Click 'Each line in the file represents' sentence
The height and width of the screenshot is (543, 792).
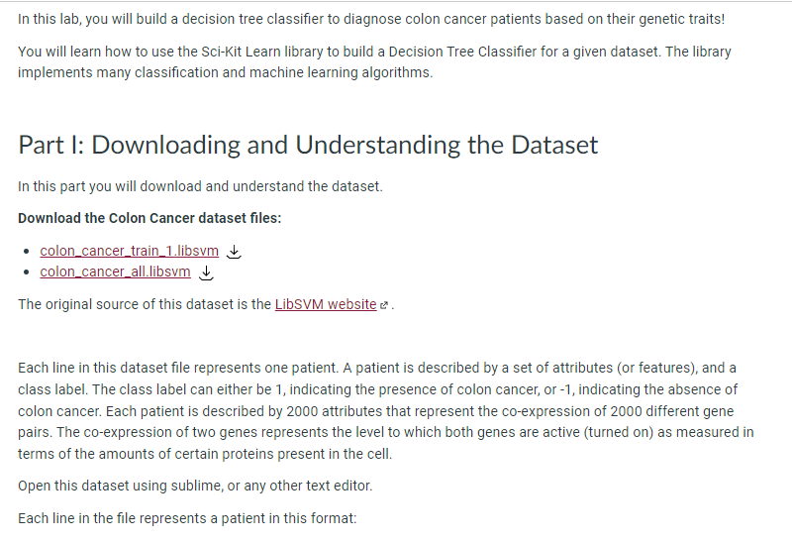pyautogui.click(x=187, y=518)
